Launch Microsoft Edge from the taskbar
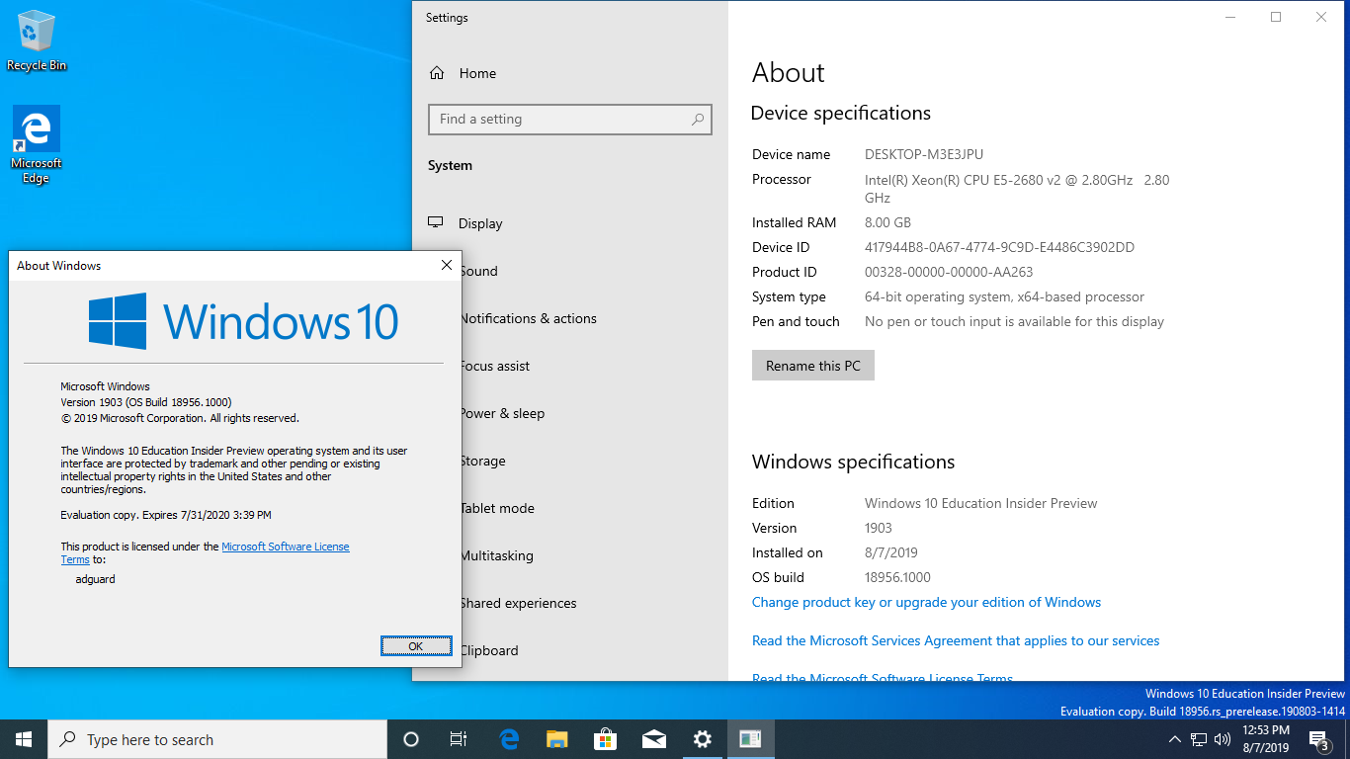Viewport: 1350px width, 759px height. tap(509, 739)
